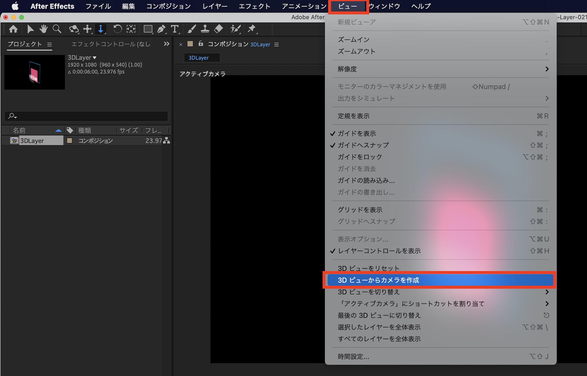Open the ウィンドウ menu
The height and width of the screenshot is (376, 587).
click(x=384, y=6)
